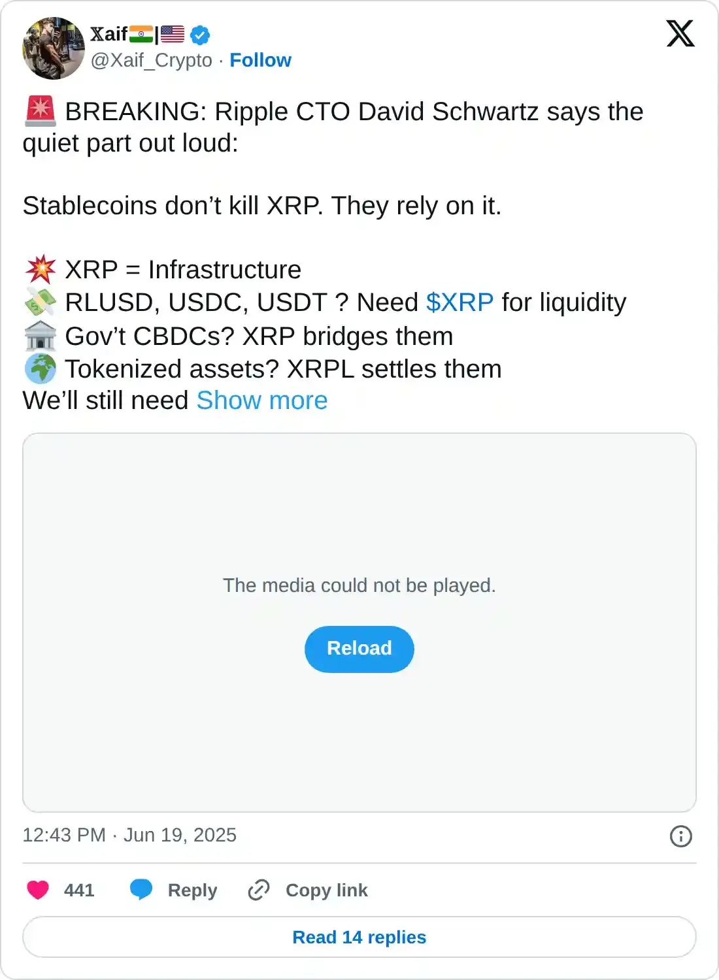
Task: Open the $XRP cashtag link
Action: pos(460,302)
